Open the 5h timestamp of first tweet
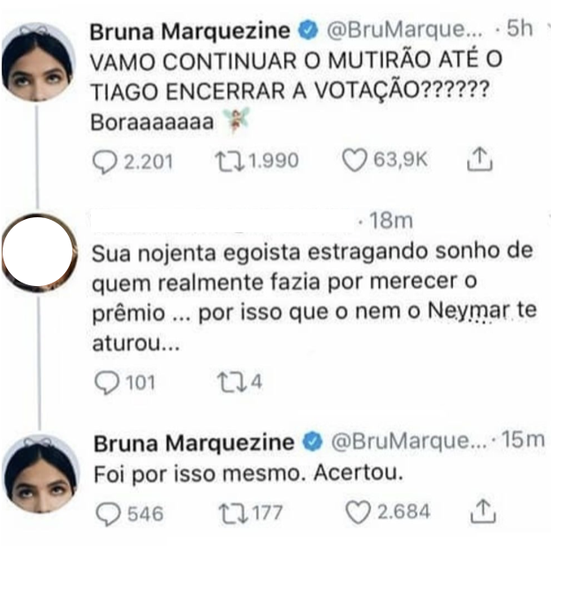The image size is (565, 604). (x=520, y=28)
